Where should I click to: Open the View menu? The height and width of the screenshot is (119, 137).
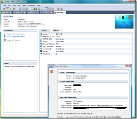pos(14,5)
